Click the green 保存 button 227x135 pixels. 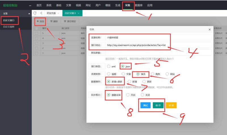tap(158, 105)
